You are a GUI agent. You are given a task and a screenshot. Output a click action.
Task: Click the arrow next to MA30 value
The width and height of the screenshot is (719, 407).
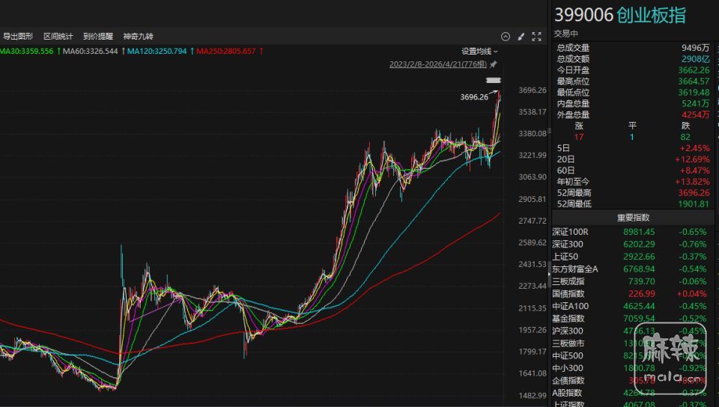click(58, 51)
